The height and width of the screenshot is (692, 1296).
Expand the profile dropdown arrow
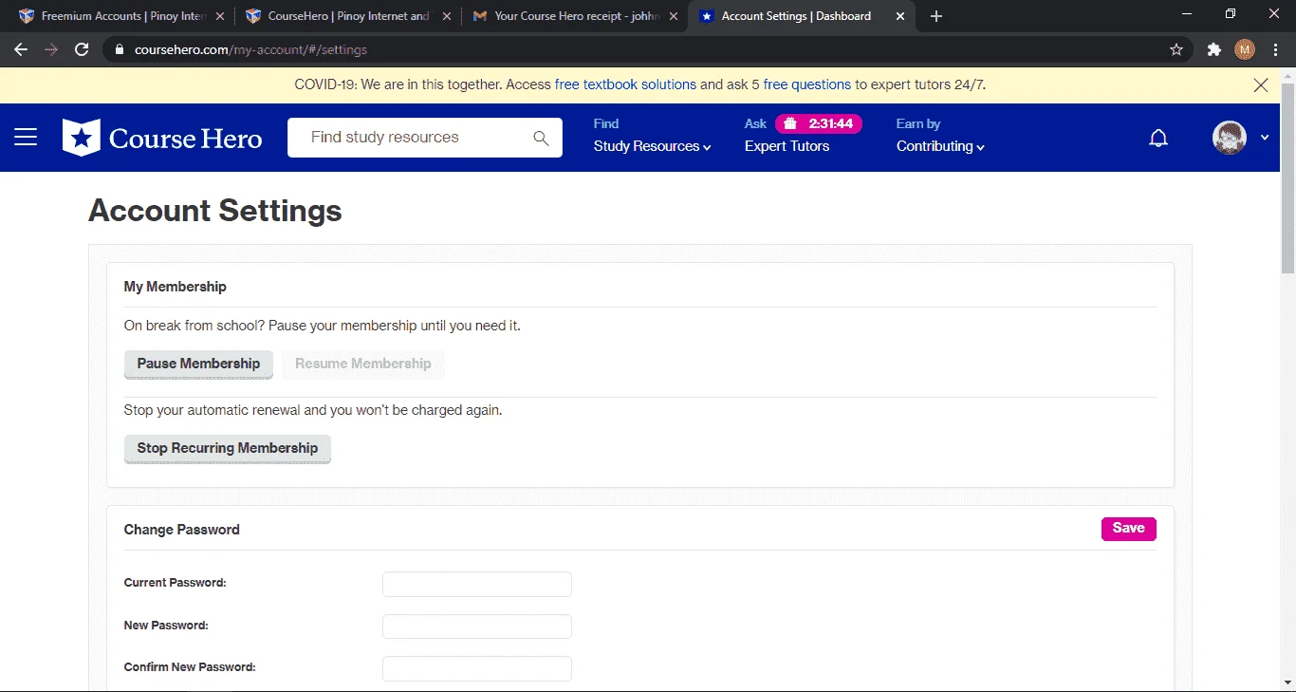1265,138
